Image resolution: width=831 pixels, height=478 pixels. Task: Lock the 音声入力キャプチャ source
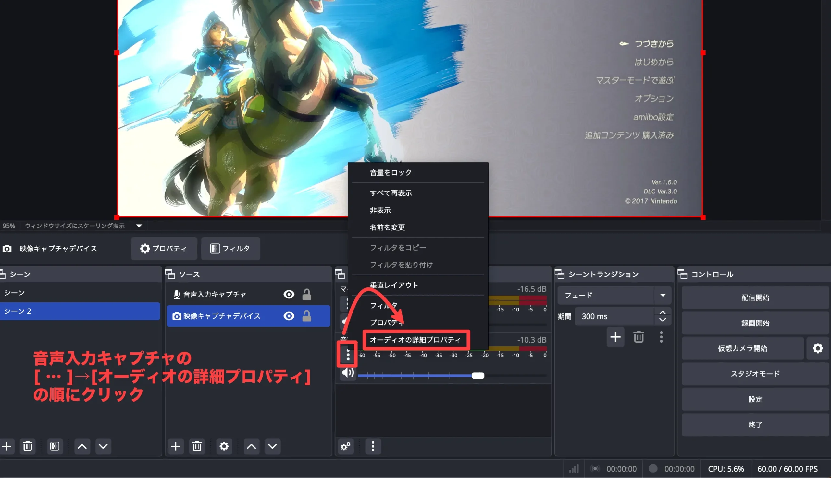point(306,294)
